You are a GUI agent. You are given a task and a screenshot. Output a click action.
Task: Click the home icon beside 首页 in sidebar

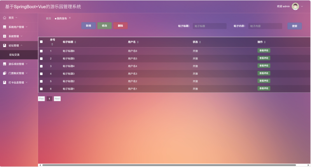coord(5,18)
